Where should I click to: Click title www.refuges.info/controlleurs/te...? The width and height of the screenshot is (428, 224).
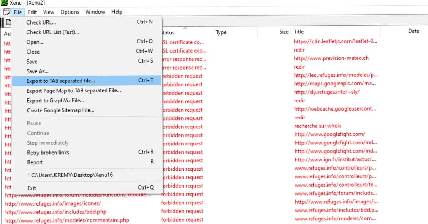335,185
